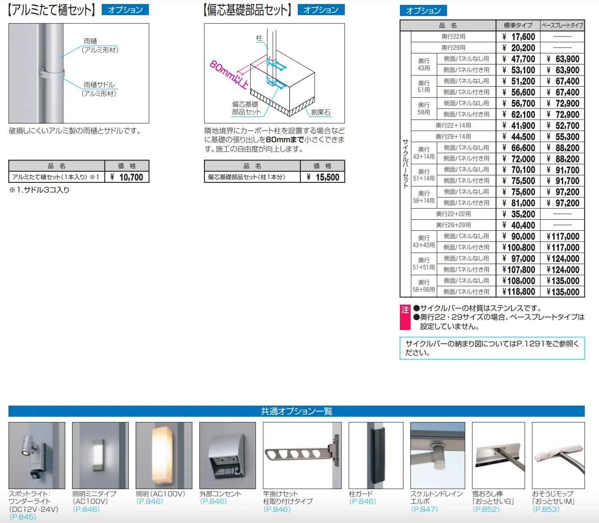Click the 割栗石 label in diagram
This screenshot has width=599, height=523.
point(321,113)
